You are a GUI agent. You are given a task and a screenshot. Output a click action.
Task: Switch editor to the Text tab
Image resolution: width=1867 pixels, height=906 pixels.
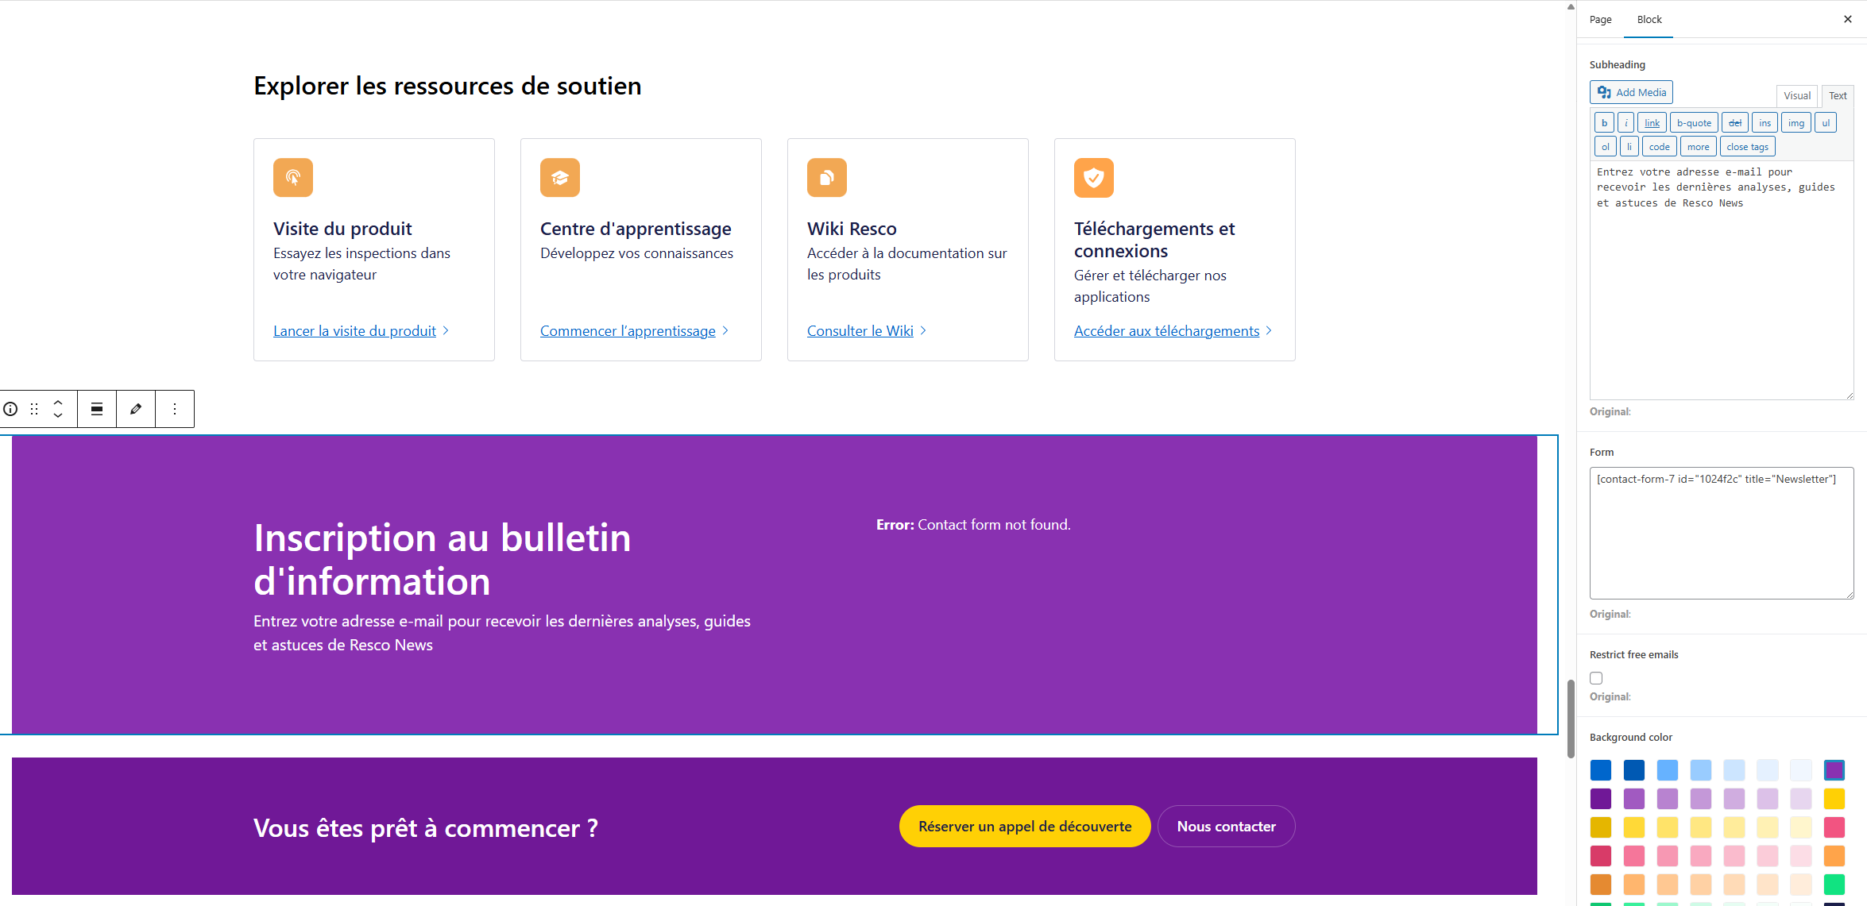tap(1837, 95)
